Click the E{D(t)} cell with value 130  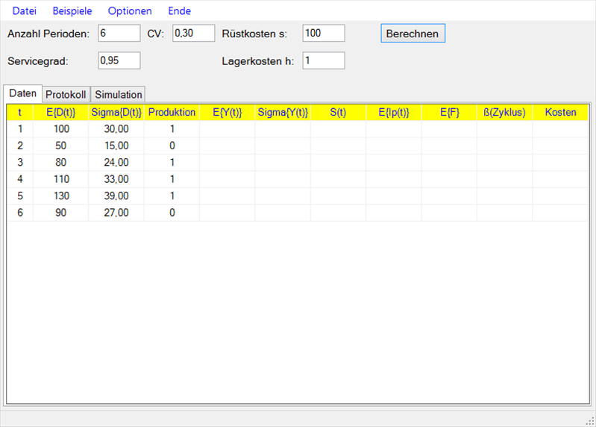(x=61, y=196)
